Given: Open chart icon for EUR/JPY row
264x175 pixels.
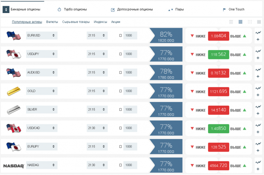Looking at the screenshot, I should tap(258, 144).
